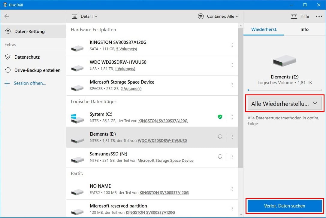The height and width of the screenshot is (218, 326).
Task: Open options menu for KINGSTON SV300S37A120G disk
Action: click(232, 45)
